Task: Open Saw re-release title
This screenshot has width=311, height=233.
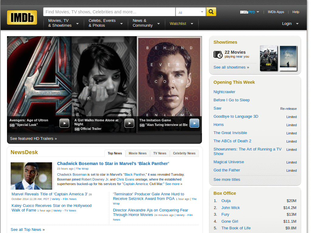Action: (x=217, y=108)
